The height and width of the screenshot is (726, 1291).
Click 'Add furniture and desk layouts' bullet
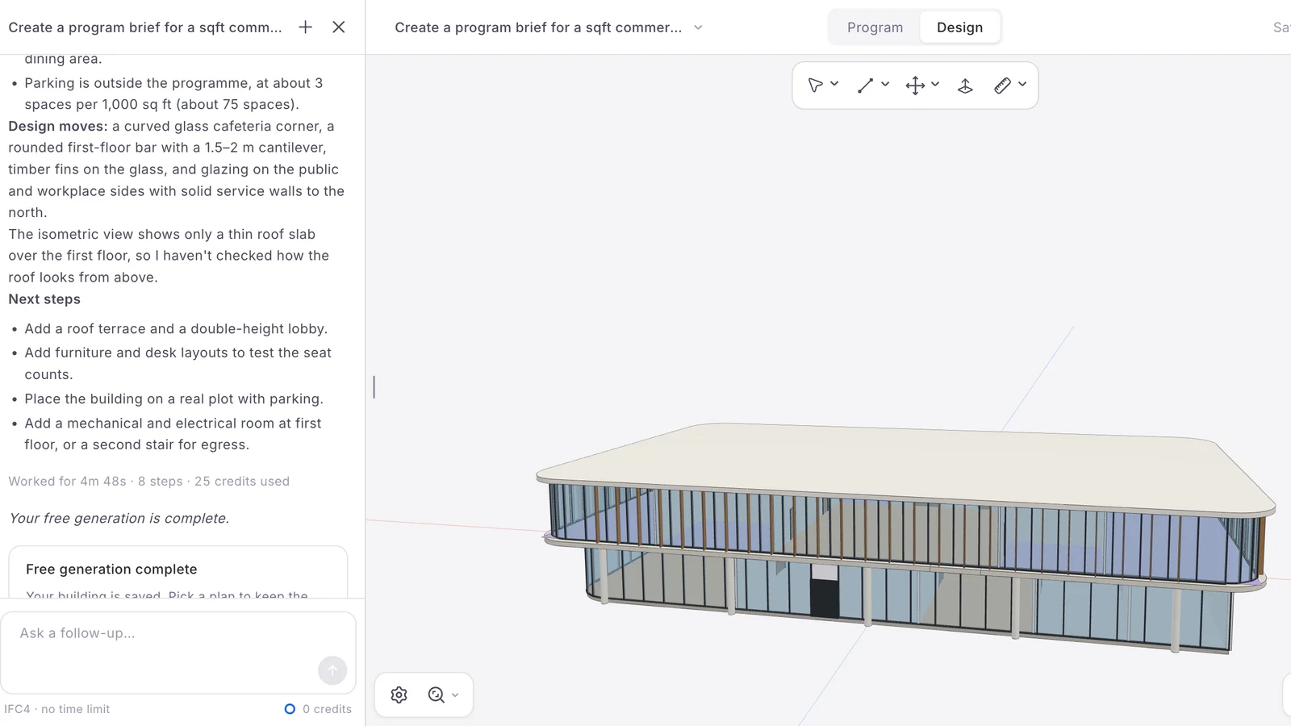(178, 364)
